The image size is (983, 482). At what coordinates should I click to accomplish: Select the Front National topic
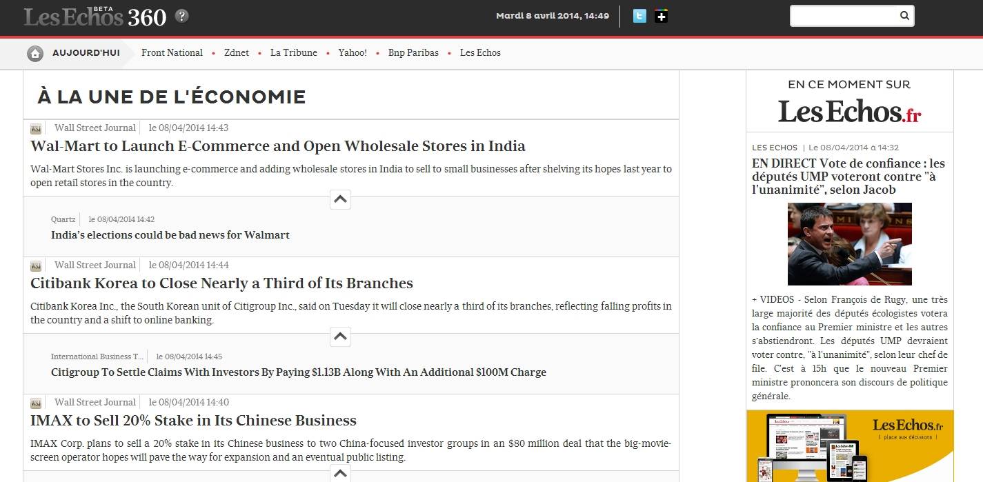[x=172, y=53]
